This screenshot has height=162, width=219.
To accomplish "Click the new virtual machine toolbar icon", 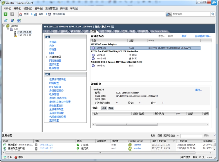I will pyautogui.click(x=6, y=21).
